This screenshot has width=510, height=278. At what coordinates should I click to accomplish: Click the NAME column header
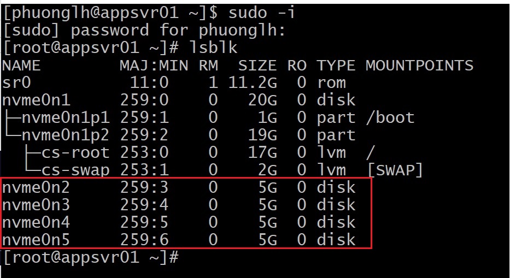coord(22,66)
